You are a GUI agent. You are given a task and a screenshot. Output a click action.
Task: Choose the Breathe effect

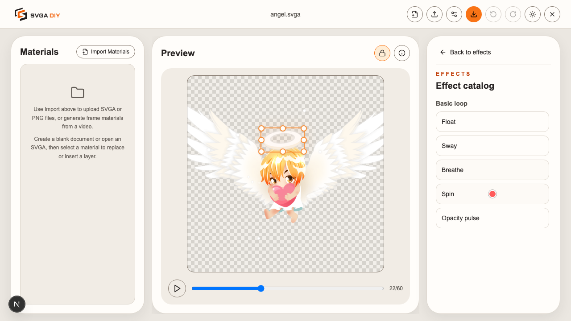tap(492, 170)
